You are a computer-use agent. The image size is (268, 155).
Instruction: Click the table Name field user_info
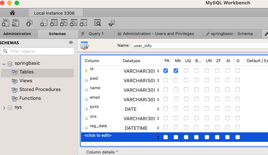(200, 46)
